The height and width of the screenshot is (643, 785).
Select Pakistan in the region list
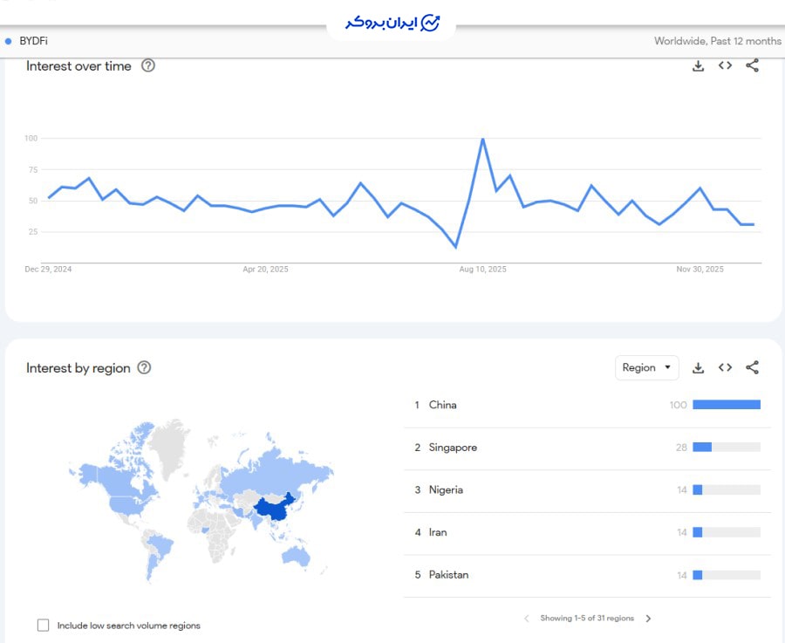587,576
